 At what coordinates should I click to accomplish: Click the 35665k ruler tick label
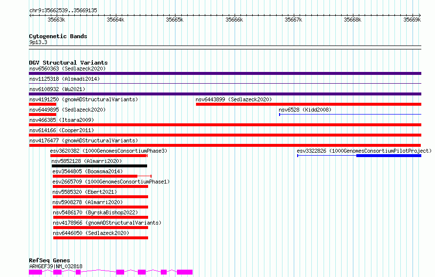pyautogui.click(x=174, y=20)
